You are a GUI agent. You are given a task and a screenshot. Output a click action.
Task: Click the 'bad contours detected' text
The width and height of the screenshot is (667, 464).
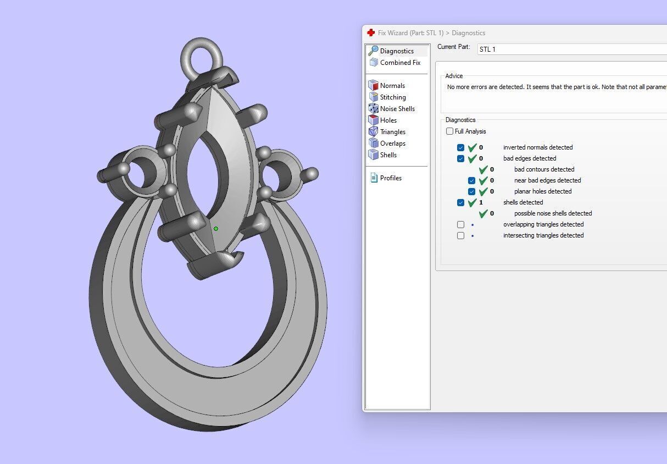(544, 169)
